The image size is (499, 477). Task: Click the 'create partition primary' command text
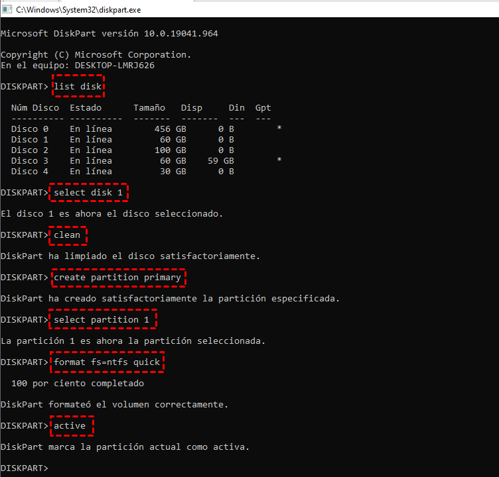point(117,278)
